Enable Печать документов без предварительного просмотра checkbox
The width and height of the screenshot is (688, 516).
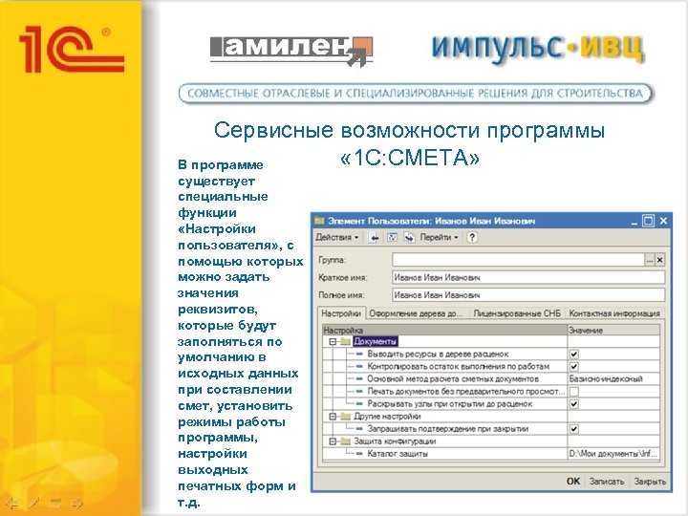tap(574, 392)
